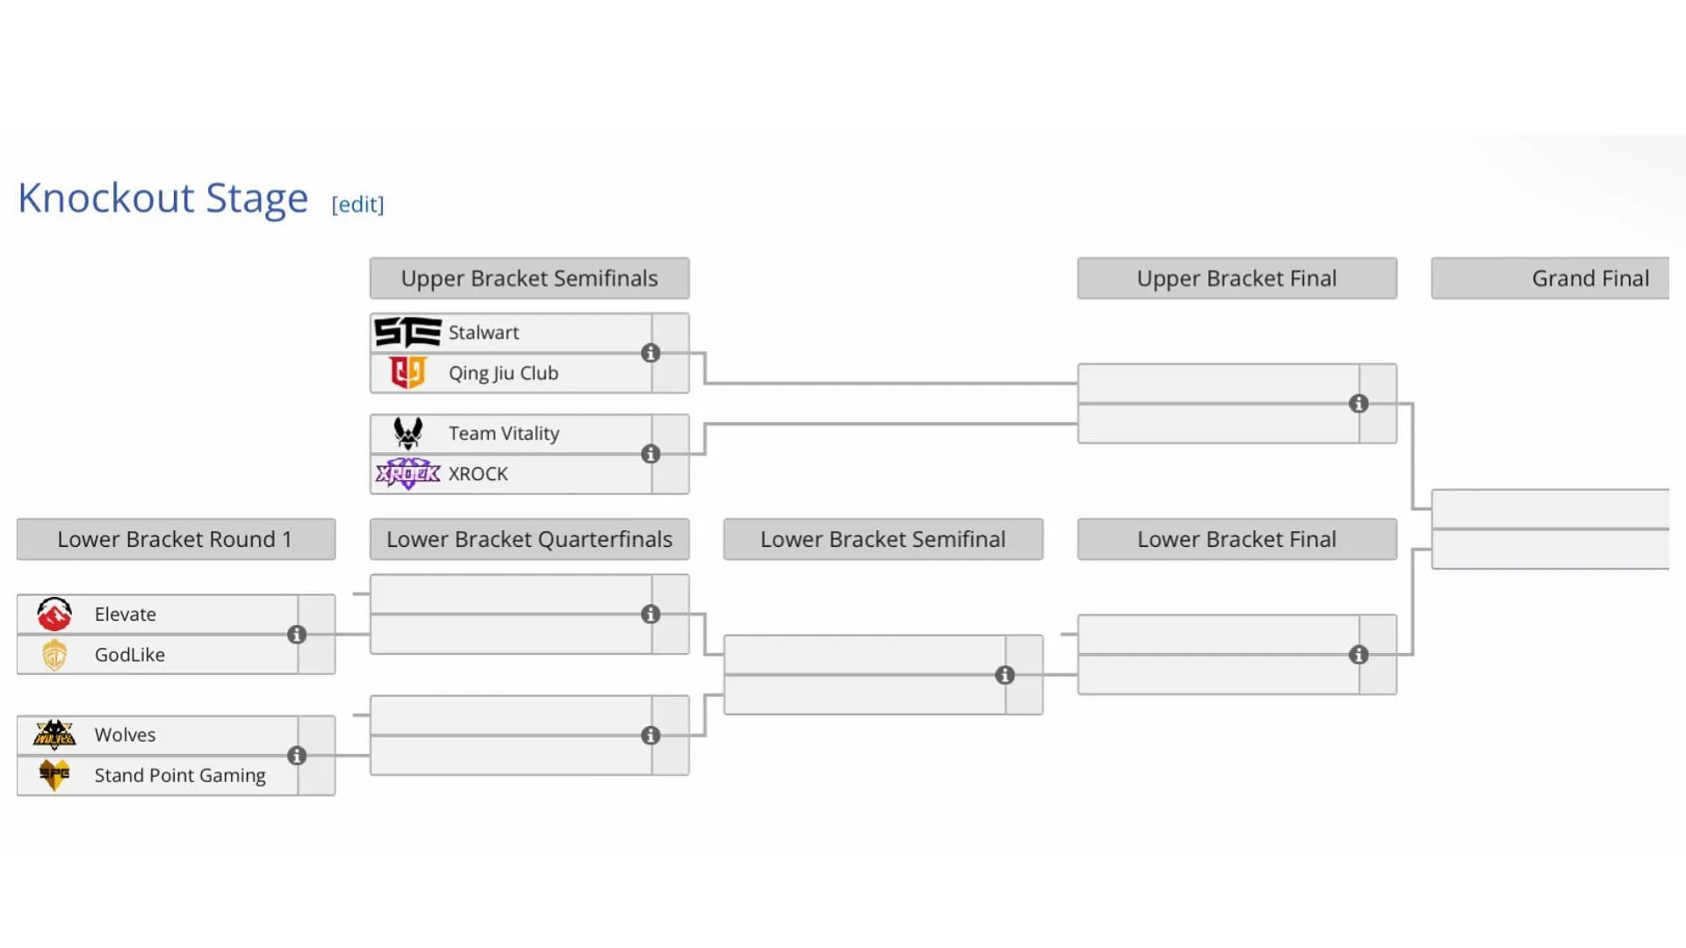Viewport: 1686px width, 948px height.
Task: Click the Upper Bracket Final header label
Action: click(1236, 277)
